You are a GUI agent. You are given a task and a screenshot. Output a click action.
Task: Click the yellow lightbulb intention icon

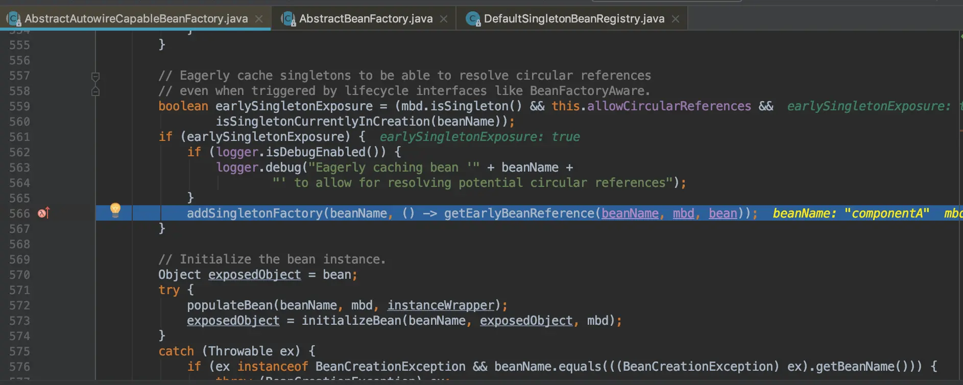115,210
